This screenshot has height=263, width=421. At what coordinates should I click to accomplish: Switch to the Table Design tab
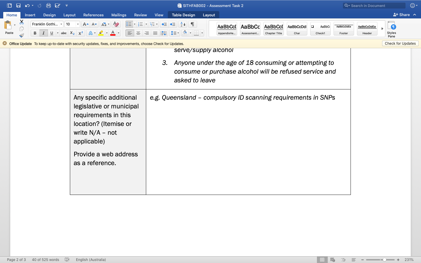pyautogui.click(x=184, y=15)
